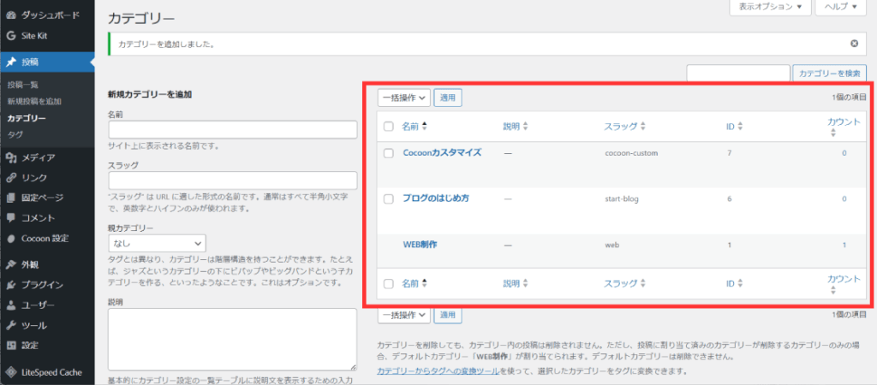Viewport: 877px width, 385px height.
Task: Open the top 一括操作 bulk actions dropdown
Action: pyautogui.click(x=403, y=98)
